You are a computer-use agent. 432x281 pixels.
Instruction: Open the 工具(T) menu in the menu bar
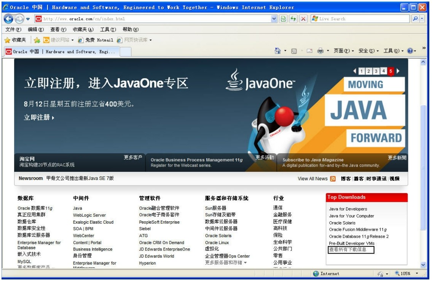tap(108, 29)
